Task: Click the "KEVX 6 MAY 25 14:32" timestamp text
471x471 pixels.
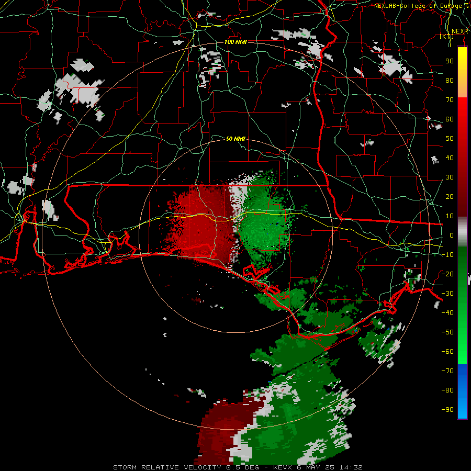Action: 318,467
